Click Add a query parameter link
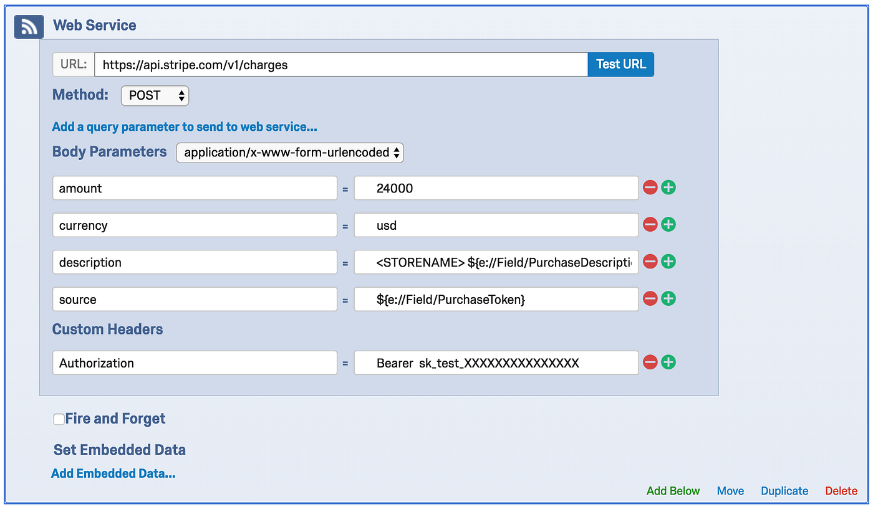This screenshot has width=873, height=507. click(x=185, y=127)
